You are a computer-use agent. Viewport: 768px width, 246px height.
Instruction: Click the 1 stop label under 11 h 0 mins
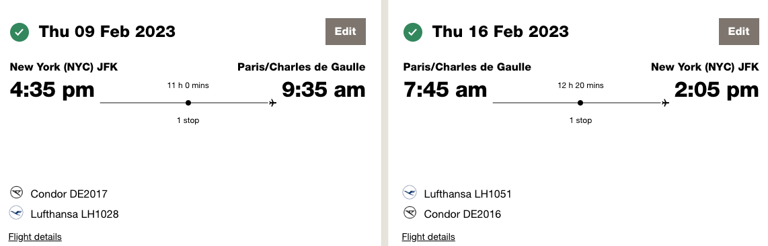pyautogui.click(x=188, y=120)
